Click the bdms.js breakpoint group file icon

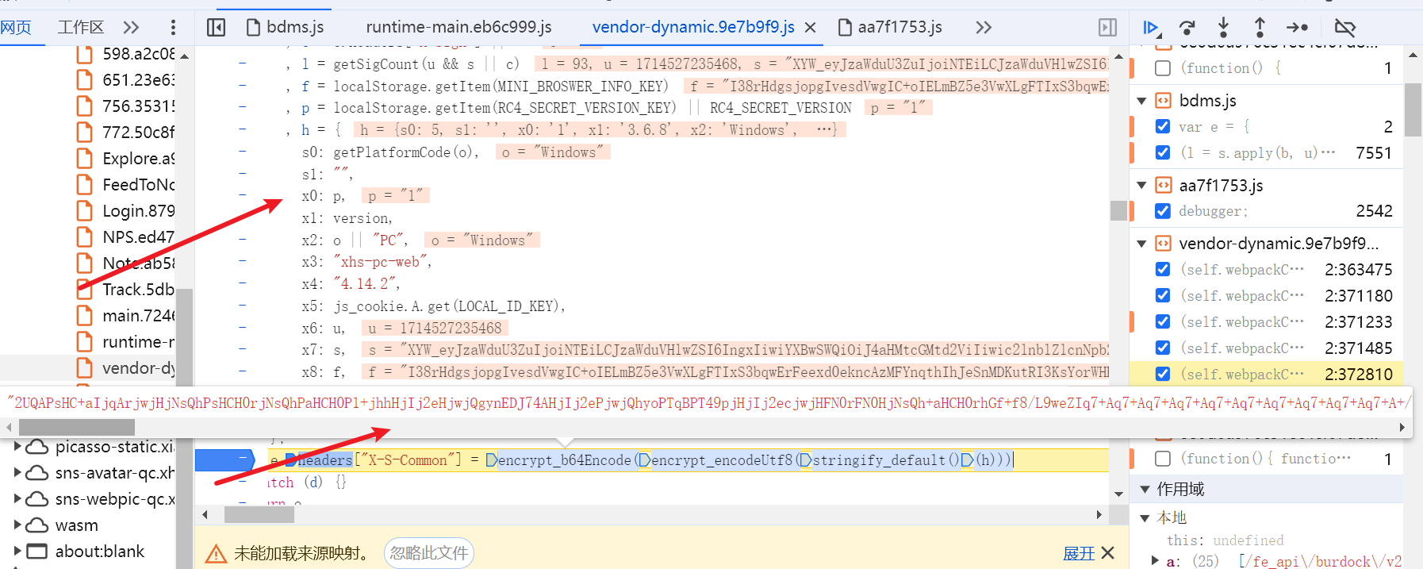pyautogui.click(x=1163, y=101)
